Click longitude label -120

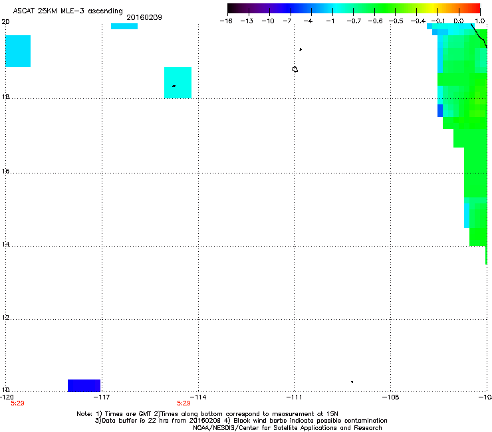pos(7,397)
